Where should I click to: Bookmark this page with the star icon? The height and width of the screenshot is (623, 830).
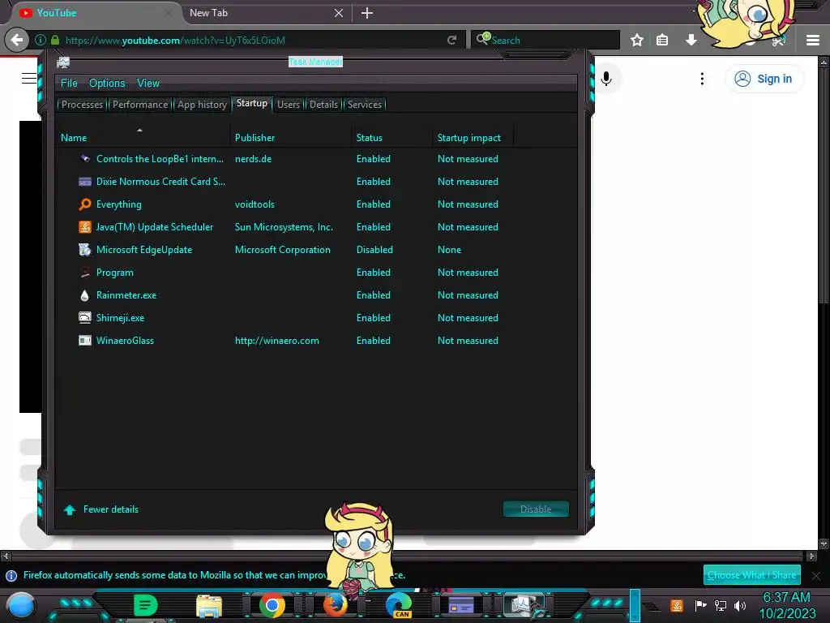pyautogui.click(x=637, y=40)
